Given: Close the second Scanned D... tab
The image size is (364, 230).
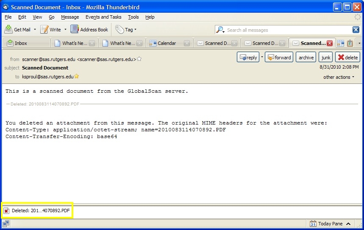Looking at the screenshot, I should (282, 43).
